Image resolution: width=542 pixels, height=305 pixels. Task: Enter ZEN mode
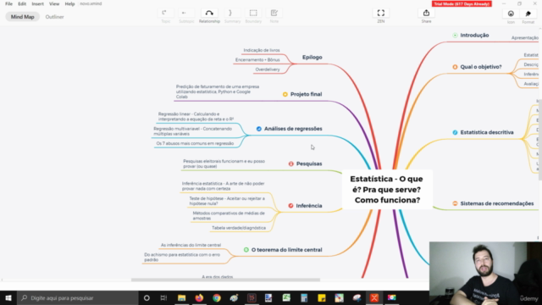coord(380,16)
